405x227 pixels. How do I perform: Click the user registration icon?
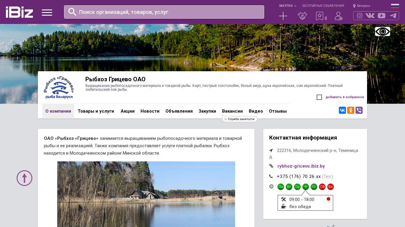pyautogui.click(x=339, y=16)
